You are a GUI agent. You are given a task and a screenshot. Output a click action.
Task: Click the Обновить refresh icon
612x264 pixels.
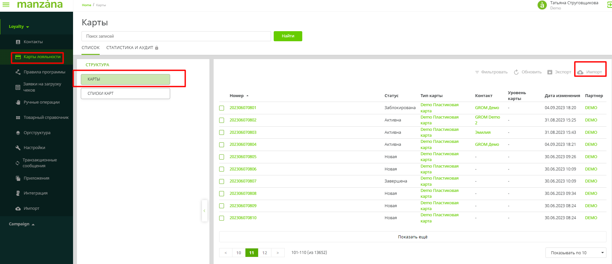(x=516, y=72)
